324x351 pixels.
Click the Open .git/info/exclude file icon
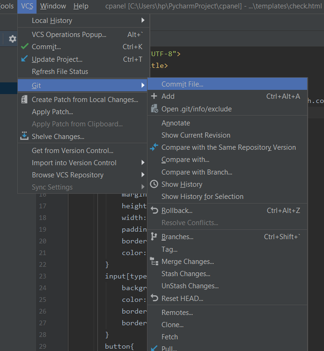click(154, 109)
